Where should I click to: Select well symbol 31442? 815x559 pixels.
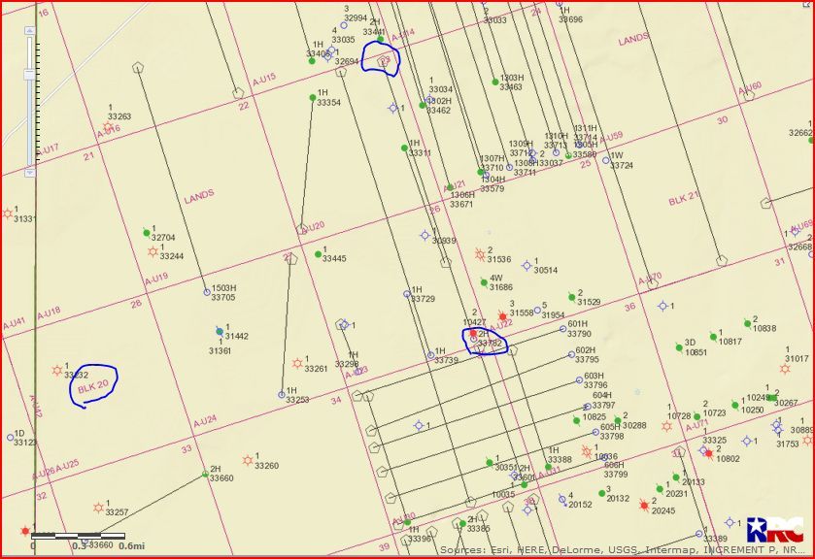pyautogui.click(x=220, y=331)
